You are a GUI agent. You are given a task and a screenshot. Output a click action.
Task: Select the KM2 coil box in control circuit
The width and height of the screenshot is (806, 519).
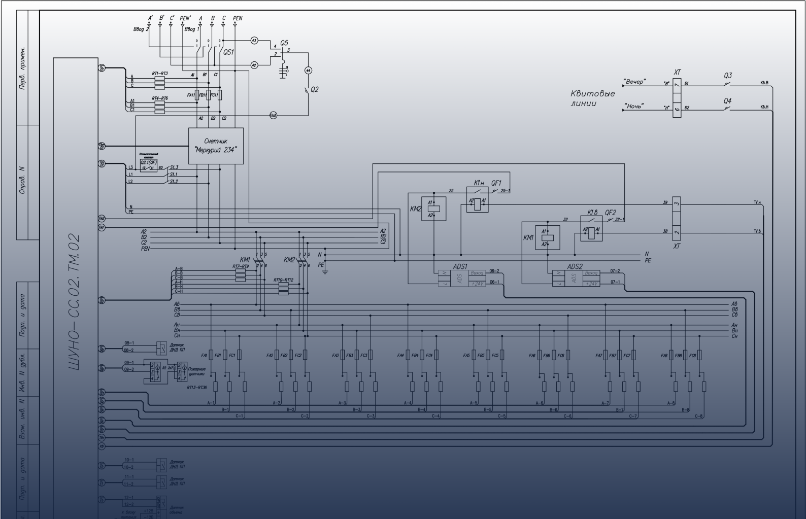click(x=434, y=209)
